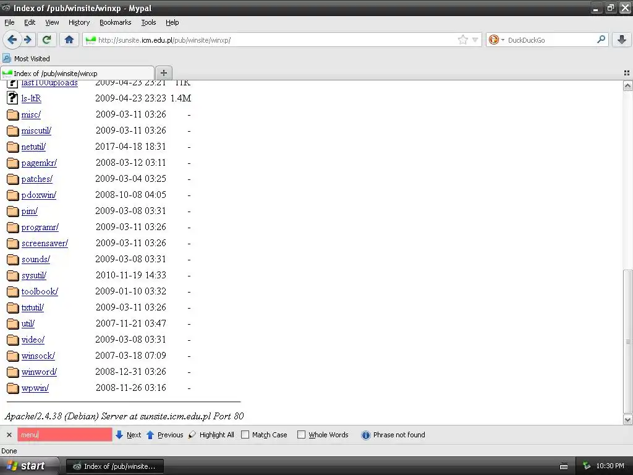Open the downloads arrow button

622,40
